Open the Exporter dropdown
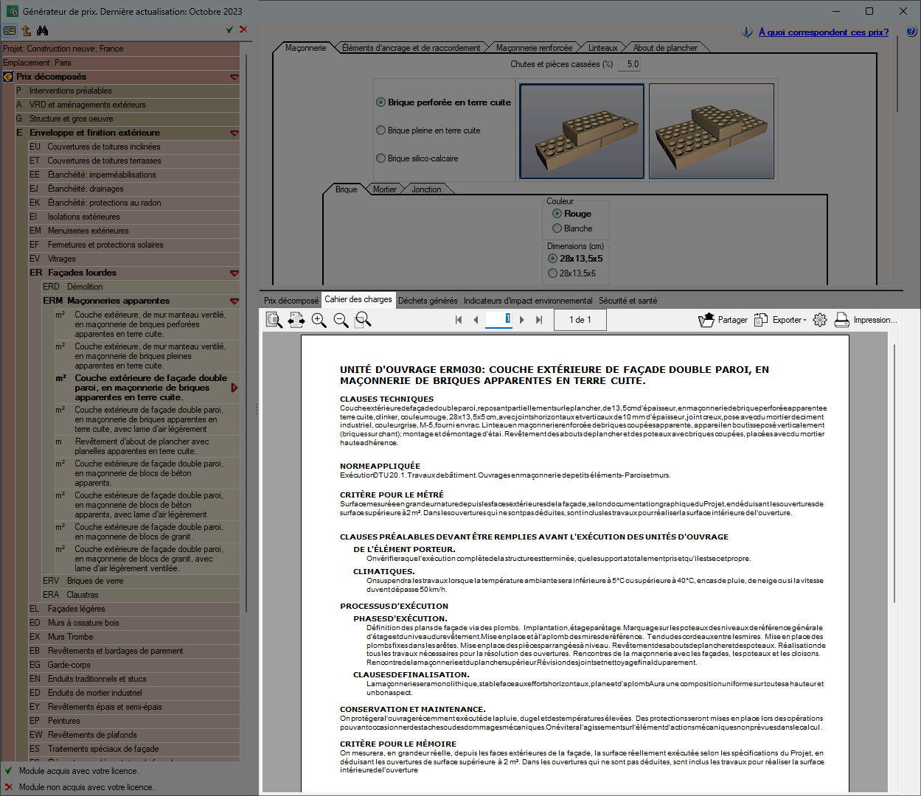Viewport: 921px width, 796px height. 780,320
